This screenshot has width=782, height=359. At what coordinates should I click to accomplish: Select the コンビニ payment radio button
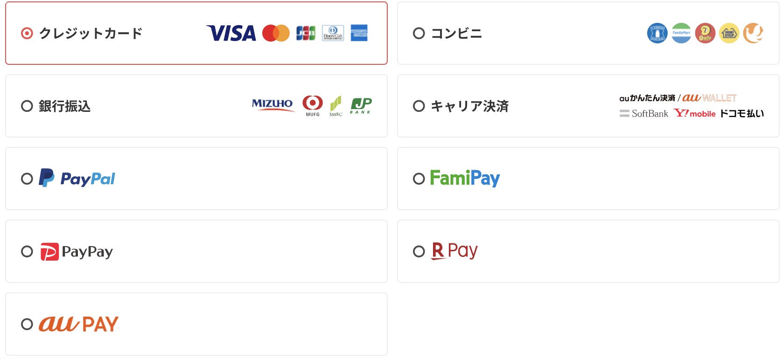point(419,33)
